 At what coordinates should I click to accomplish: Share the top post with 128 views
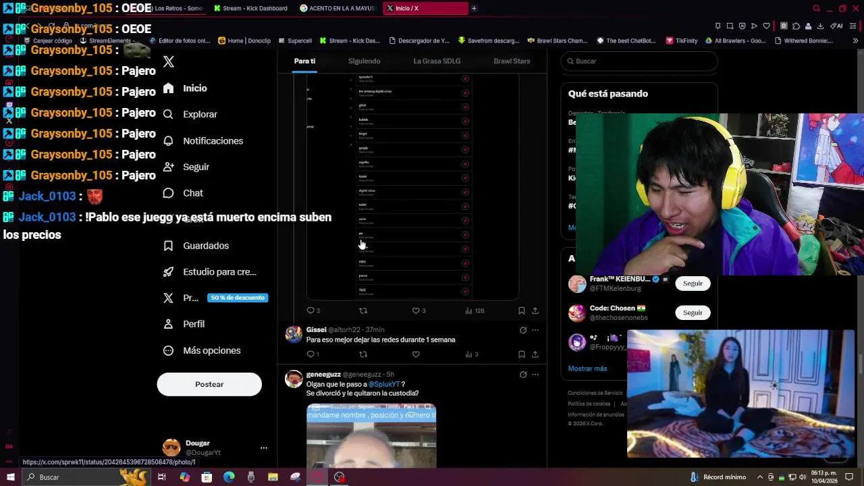535,310
